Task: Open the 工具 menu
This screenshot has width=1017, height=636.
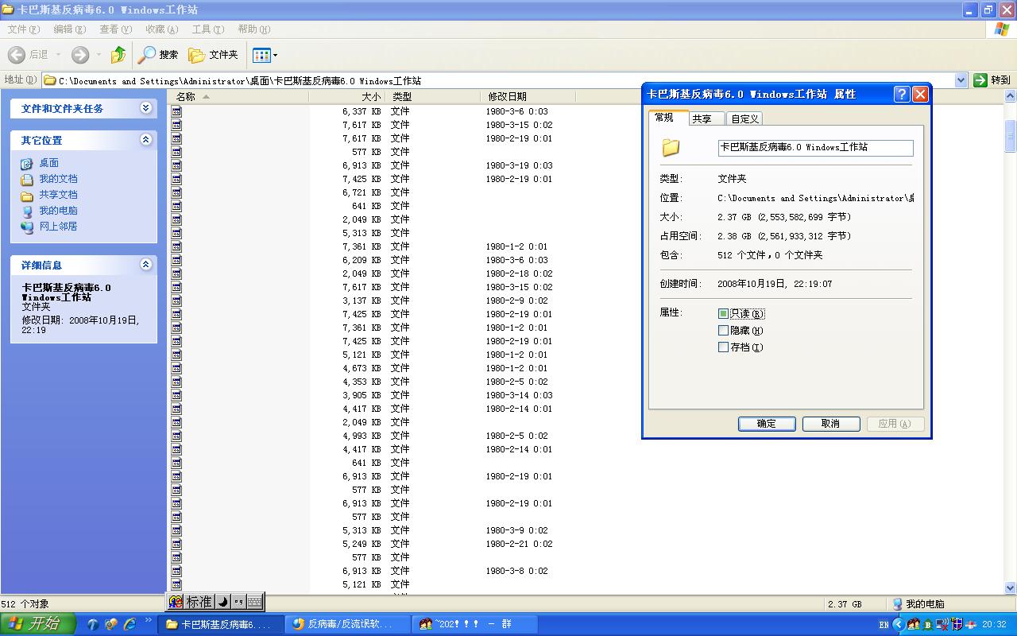Action: click(x=207, y=29)
